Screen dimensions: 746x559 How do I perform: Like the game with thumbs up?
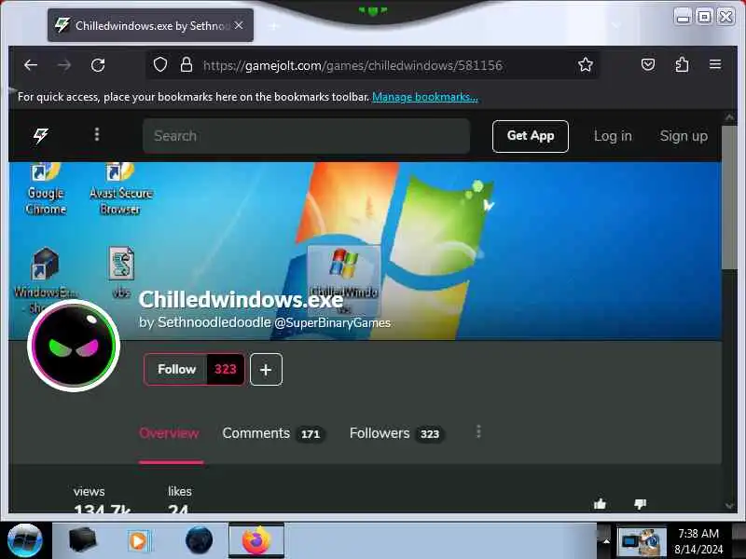(600, 503)
